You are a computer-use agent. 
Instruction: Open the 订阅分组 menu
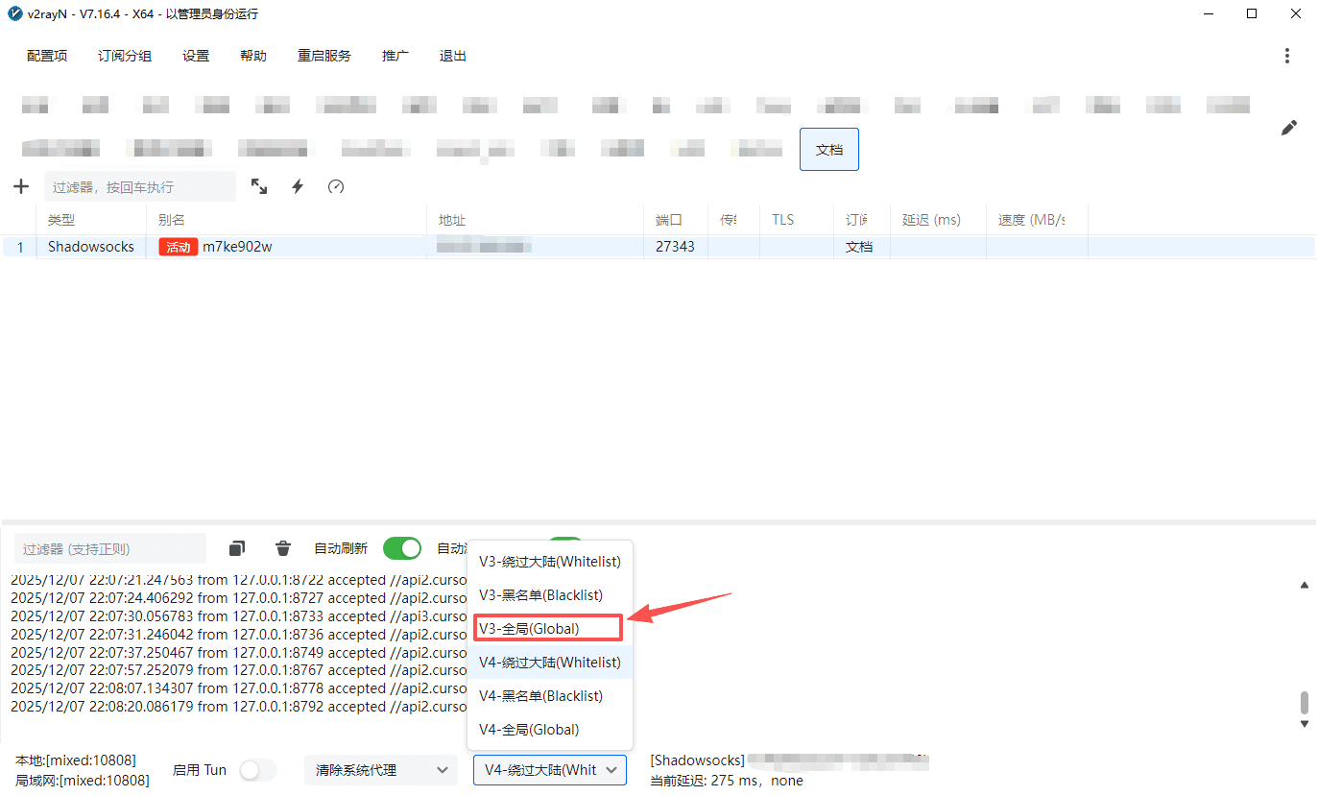pos(125,56)
